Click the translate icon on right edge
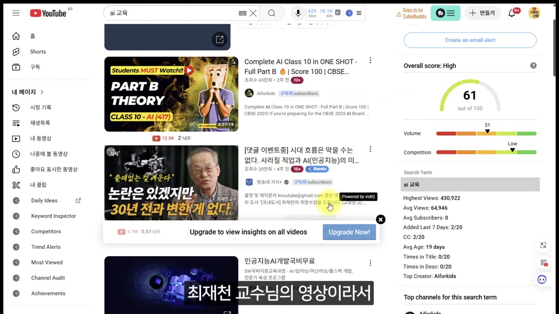Image resolution: width=559 pixels, height=314 pixels. point(543,245)
